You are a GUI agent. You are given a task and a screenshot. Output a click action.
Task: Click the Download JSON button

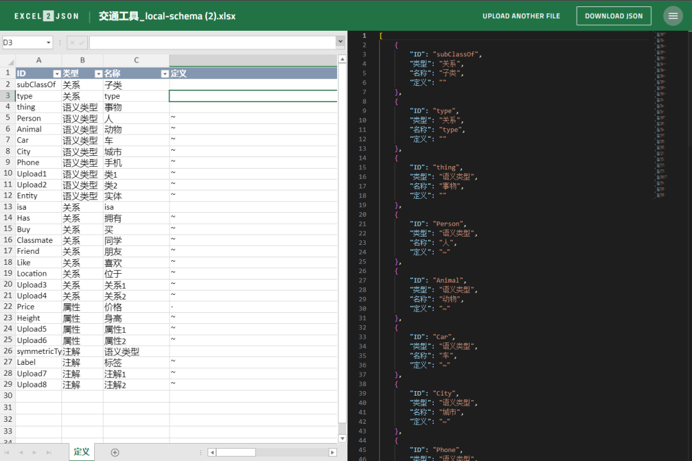click(613, 16)
